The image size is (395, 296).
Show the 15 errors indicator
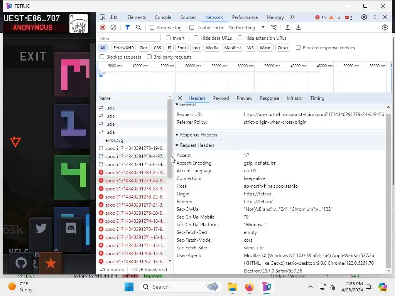pos(321,17)
